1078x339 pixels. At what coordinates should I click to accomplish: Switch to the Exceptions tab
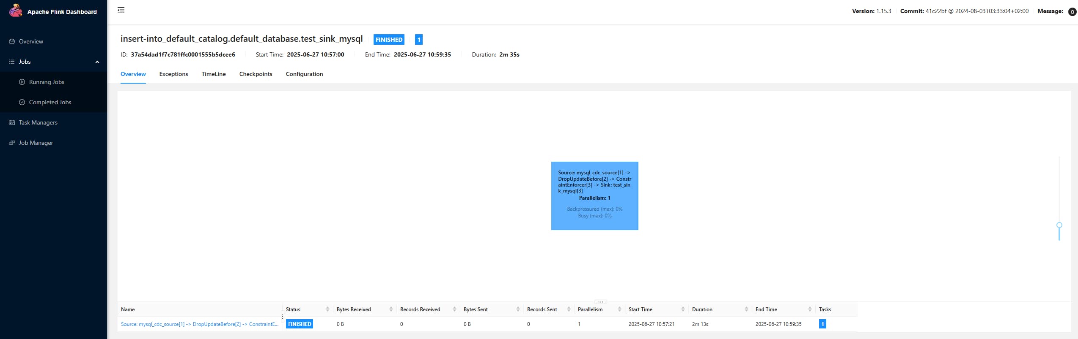coord(173,74)
